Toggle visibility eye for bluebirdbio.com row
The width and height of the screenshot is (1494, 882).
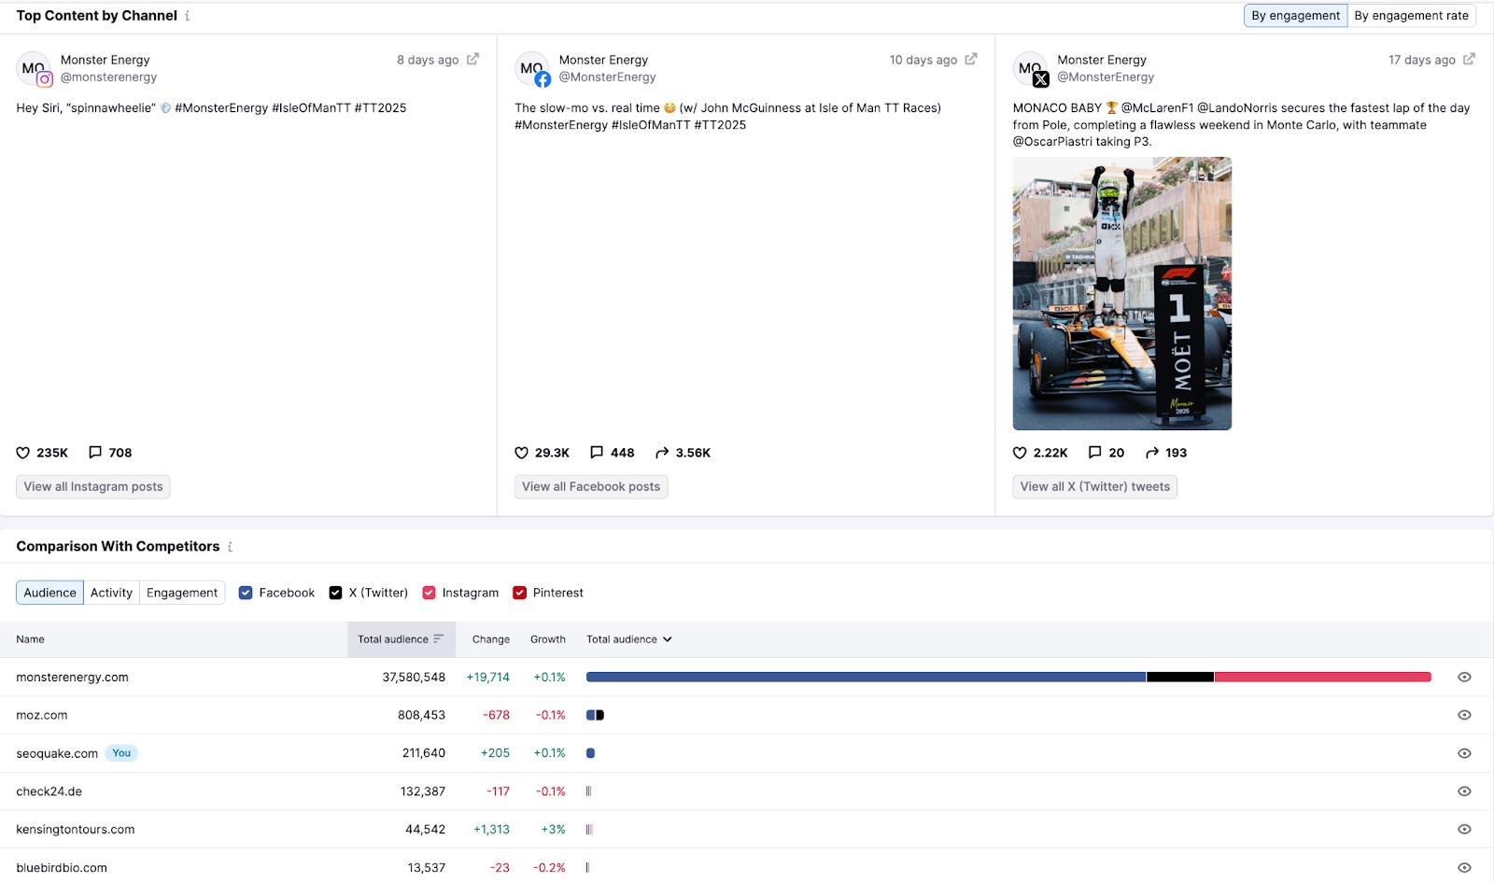pyautogui.click(x=1464, y=867)
